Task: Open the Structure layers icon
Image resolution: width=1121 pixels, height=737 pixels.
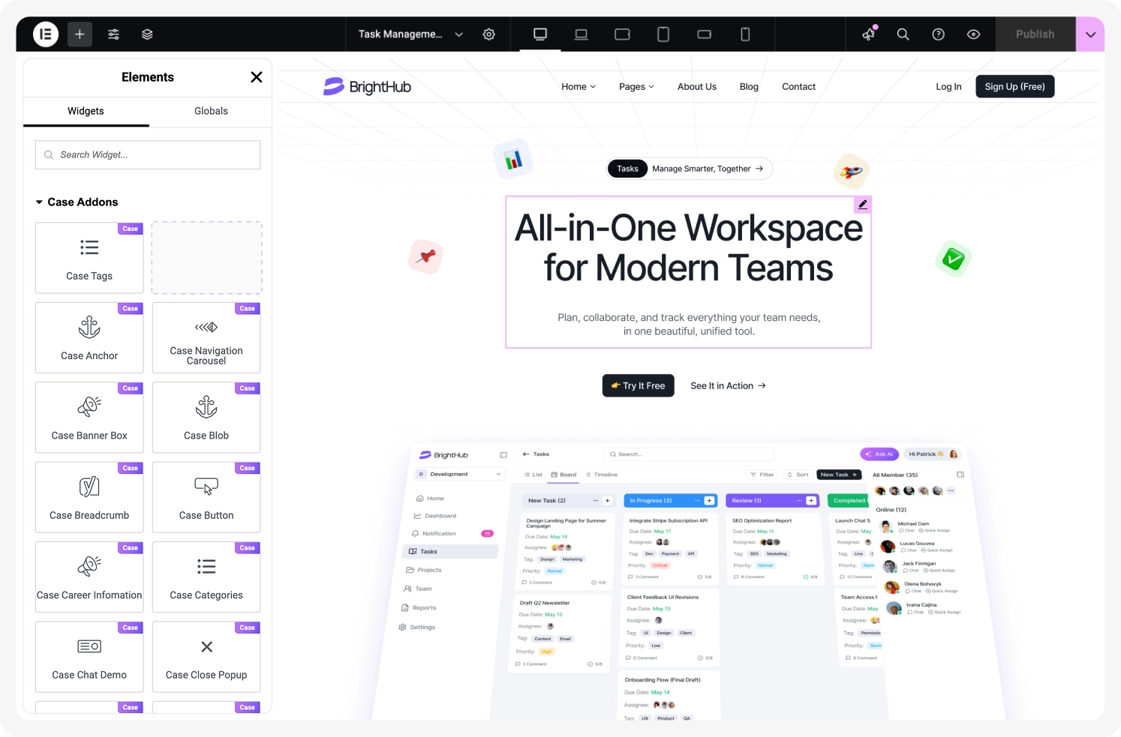Action: point(147,34)
